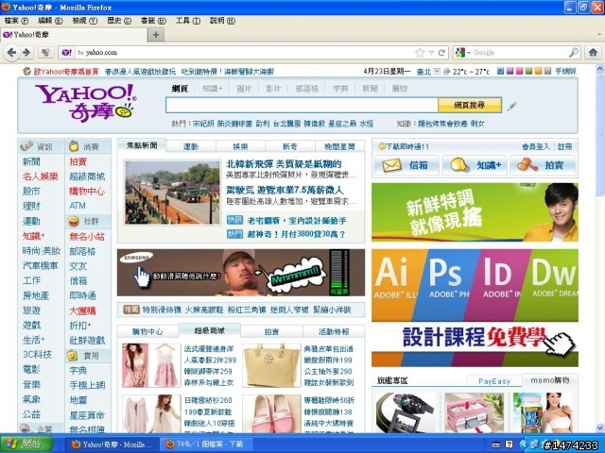Select the pink theme color swatch
The width and height of the screenshot is (605, 453).
click(519, 71)
